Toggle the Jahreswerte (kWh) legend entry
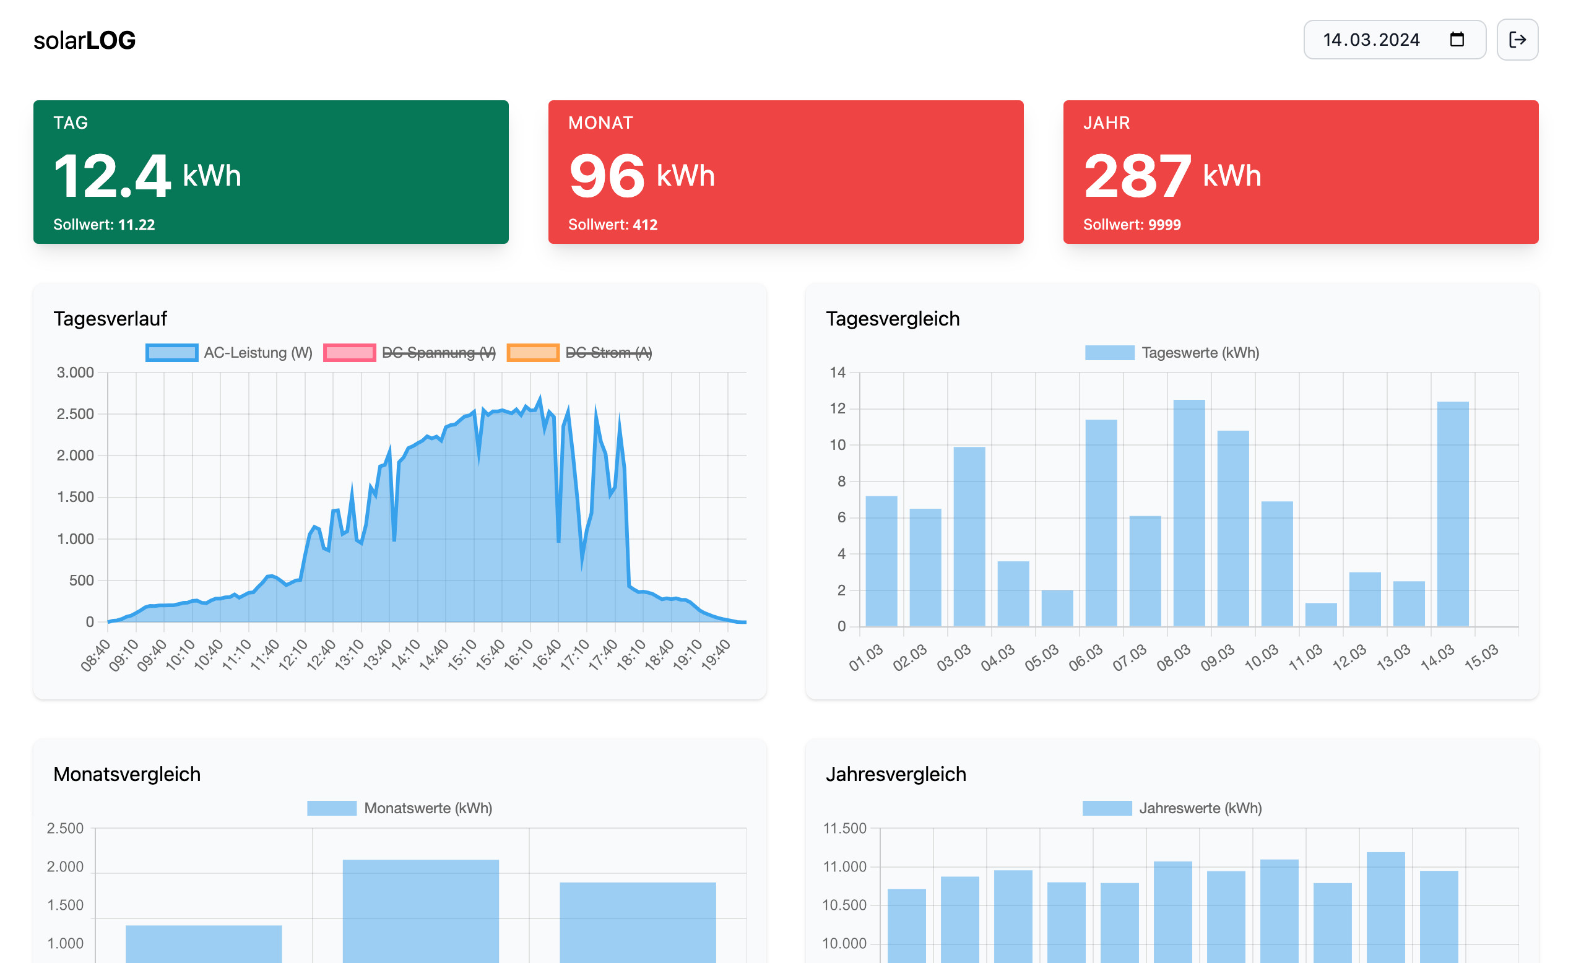 1172,808
